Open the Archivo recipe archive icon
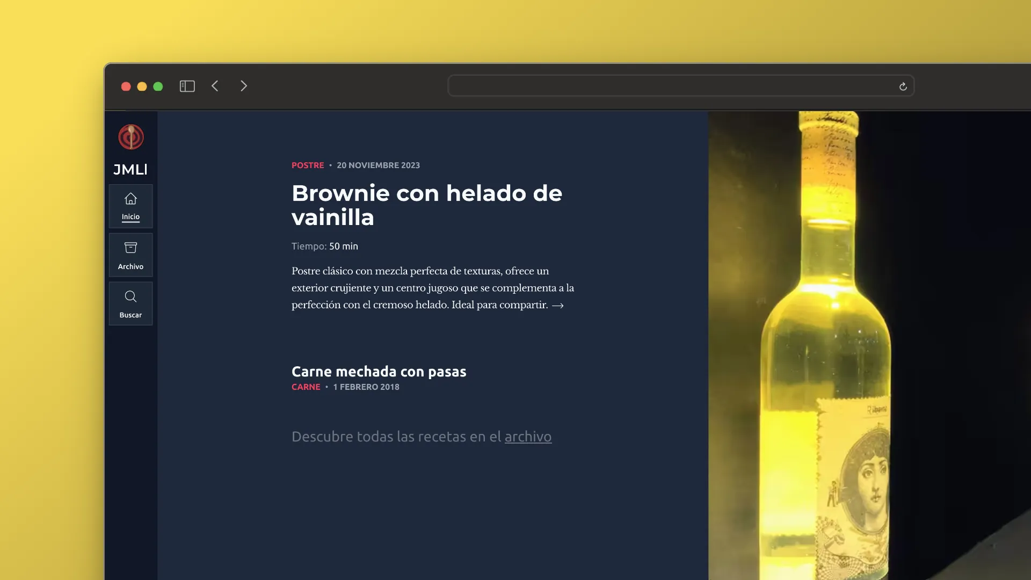Screen dimensions: 1031x580 coord(130,248)
